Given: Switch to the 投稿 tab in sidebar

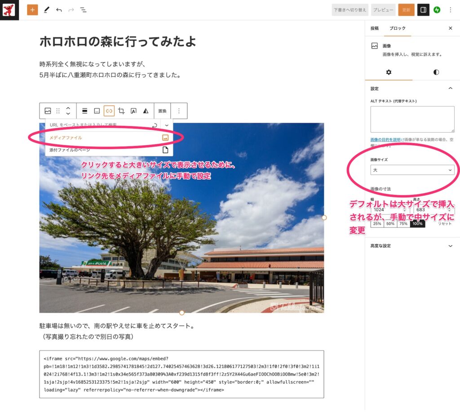Looking at the screenshot, I should click(374, 28).
